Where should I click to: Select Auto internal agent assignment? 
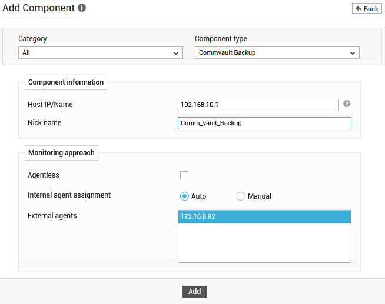[184, 196]
